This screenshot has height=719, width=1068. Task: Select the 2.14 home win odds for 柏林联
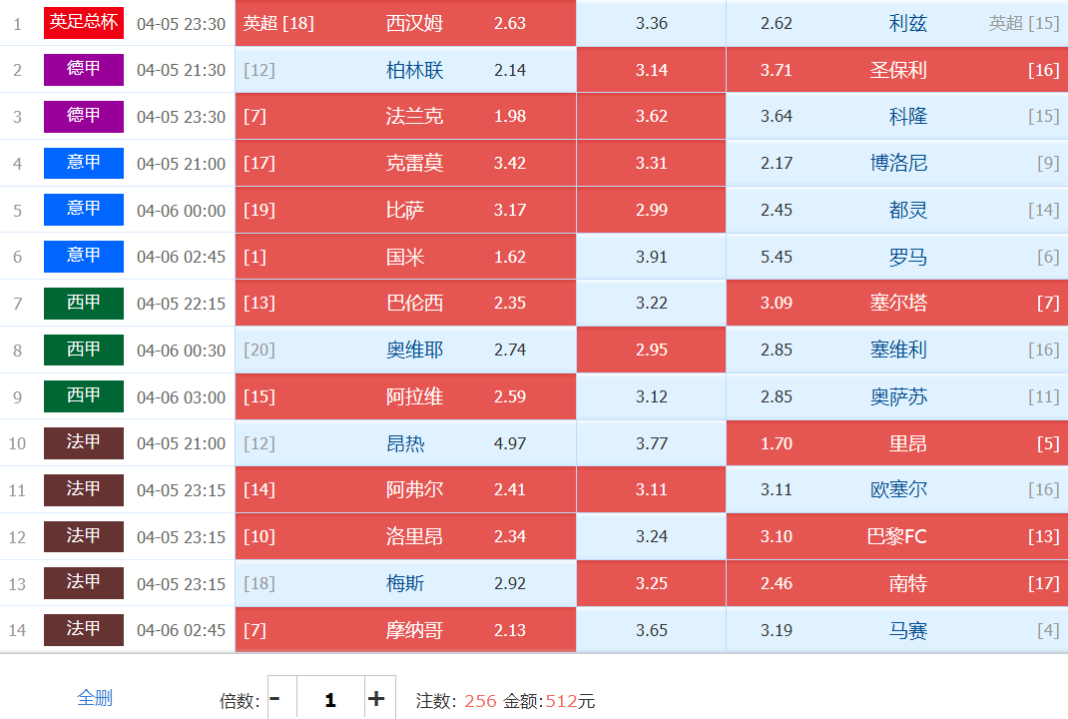click(509, 70)
